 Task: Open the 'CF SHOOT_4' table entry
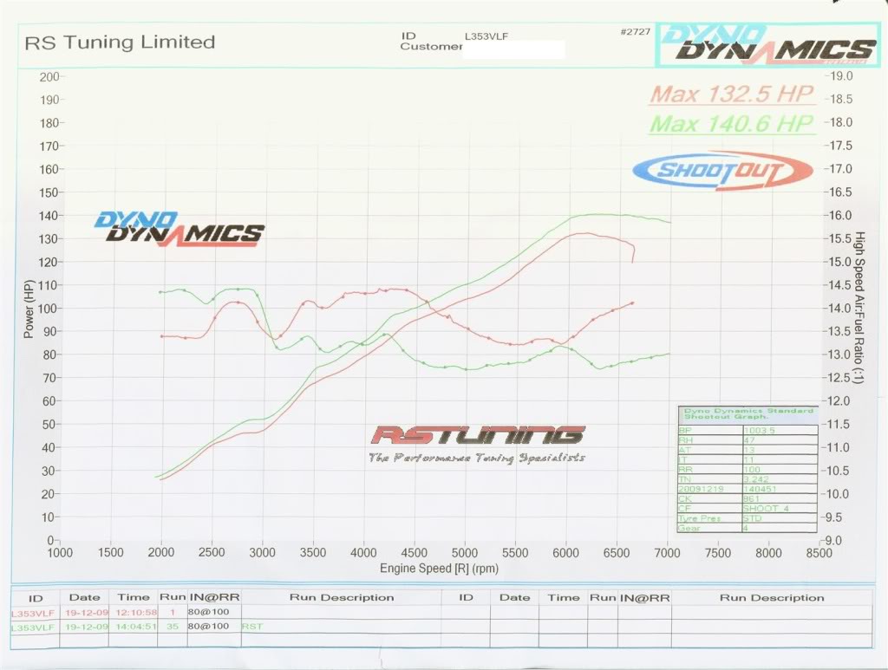(x=746, y=506)
